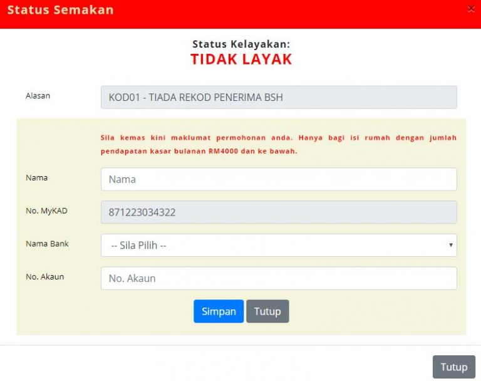
Task: Click the Alasan label
Action: [38, 95]
